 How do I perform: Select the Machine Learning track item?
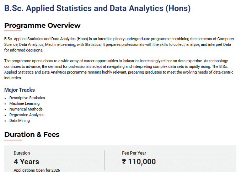tap(25, 103)
